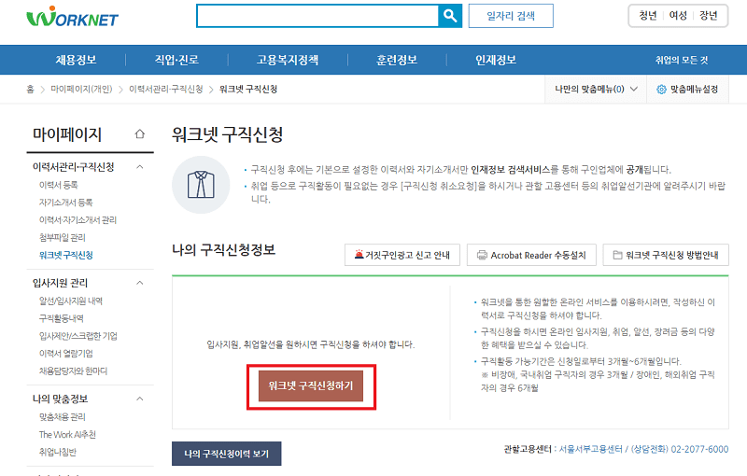Click the folder icon in 구직신청 방법안내 button
The height and width of the screenshot is (476, 747).
(x=617, y=255)
